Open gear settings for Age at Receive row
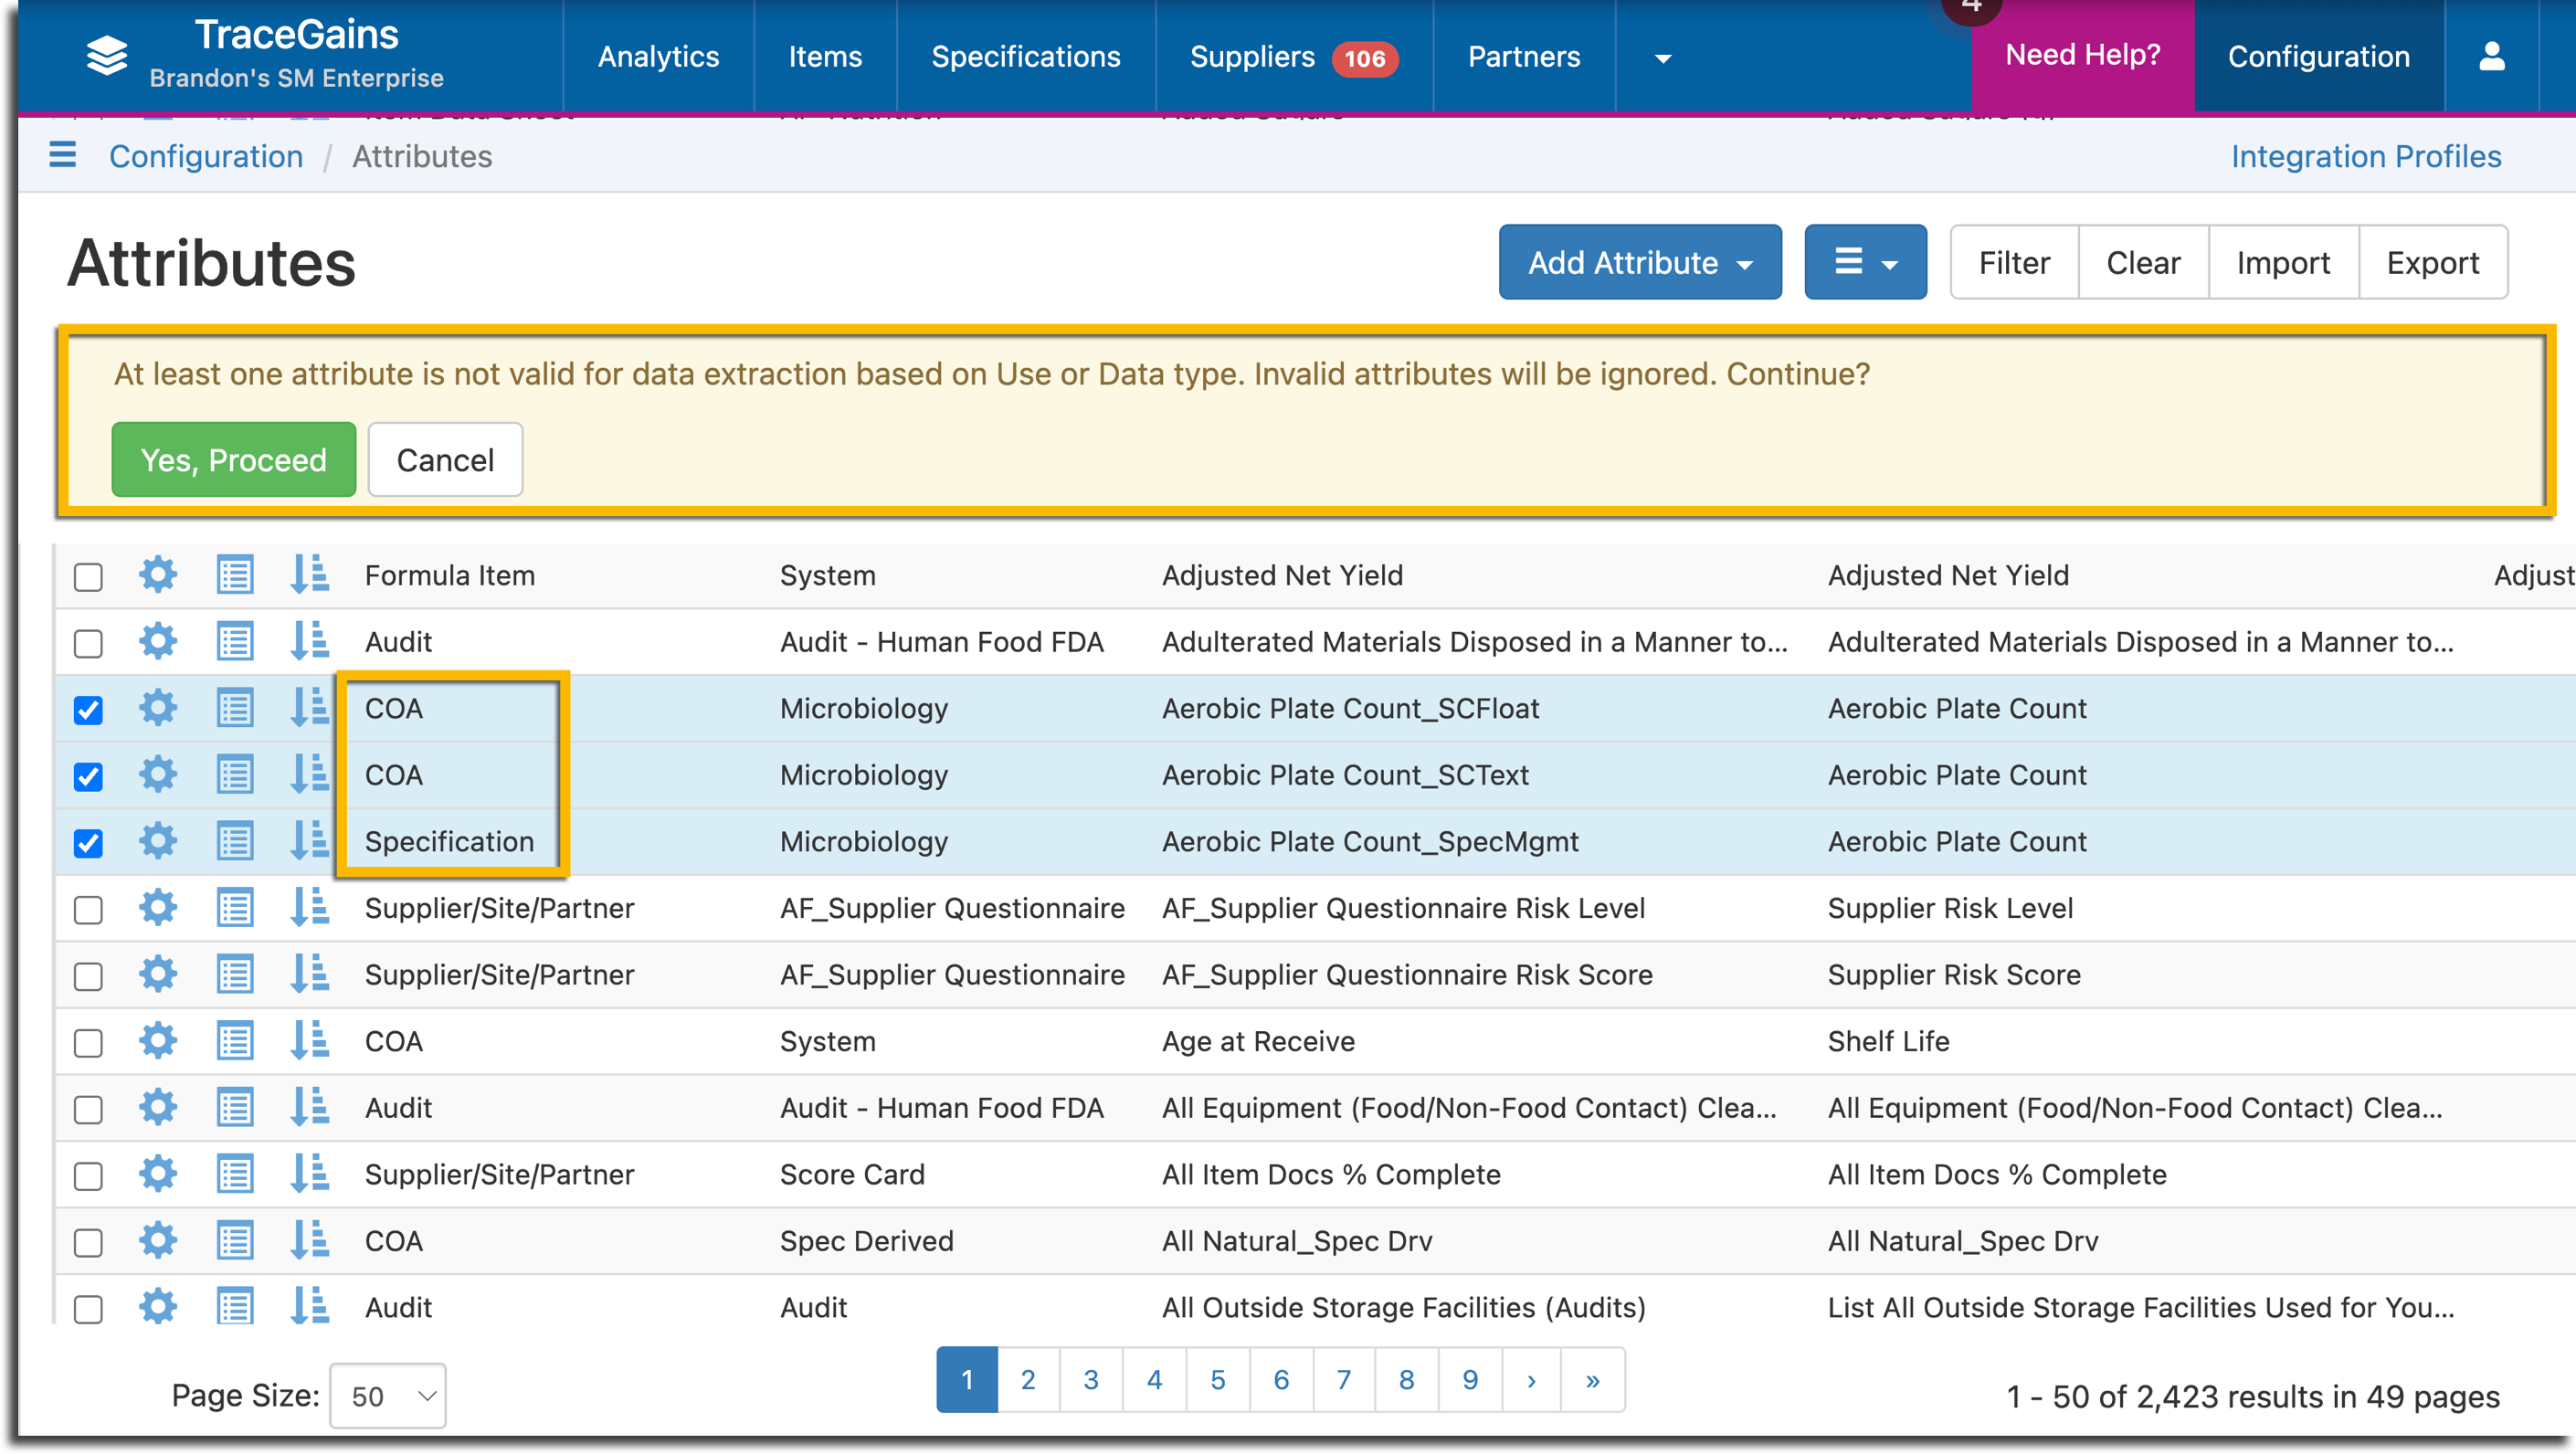 158,1041
